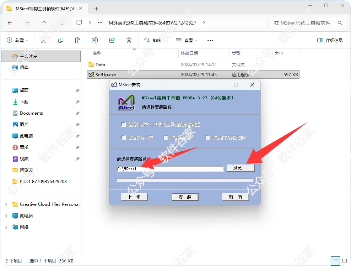Refresh the current folder view
This screenshot has height=266, width=351.
[x=61, y=23]
